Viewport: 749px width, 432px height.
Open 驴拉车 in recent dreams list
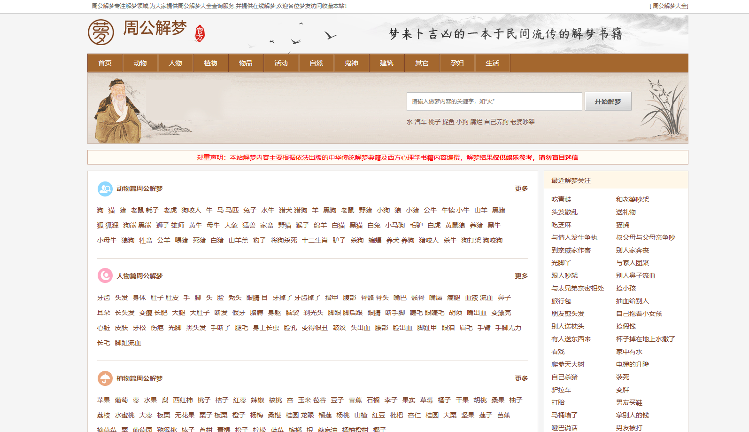coord(561,390)
